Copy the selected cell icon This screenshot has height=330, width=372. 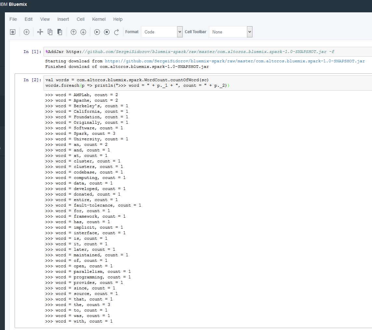[50, 32]
